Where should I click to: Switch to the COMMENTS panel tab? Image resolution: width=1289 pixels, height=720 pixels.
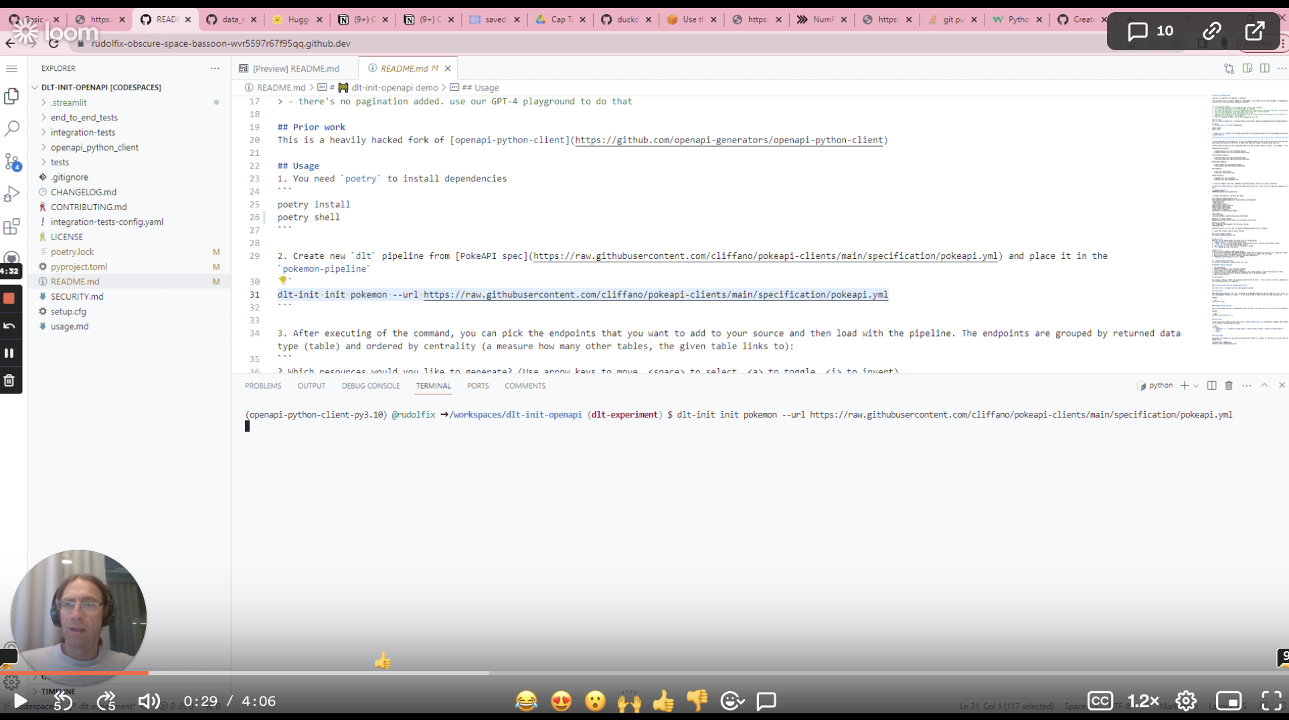(525, 385)
